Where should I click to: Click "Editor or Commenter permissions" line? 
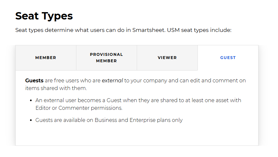79,108
